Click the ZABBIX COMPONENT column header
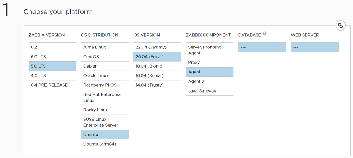The image size is (353, 158). point(208,35)
